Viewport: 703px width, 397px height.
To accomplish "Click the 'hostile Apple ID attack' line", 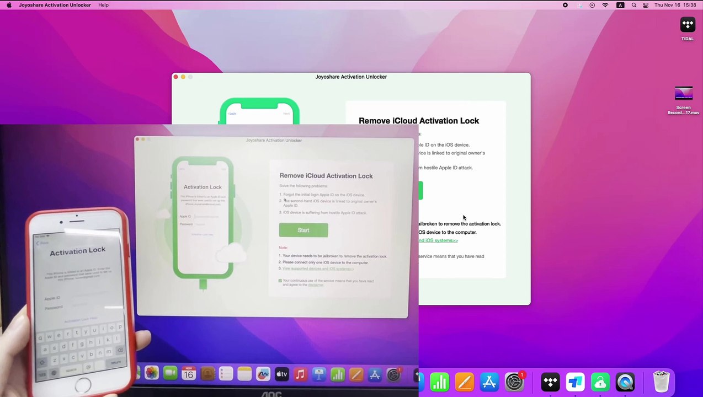I will point(446,168).
